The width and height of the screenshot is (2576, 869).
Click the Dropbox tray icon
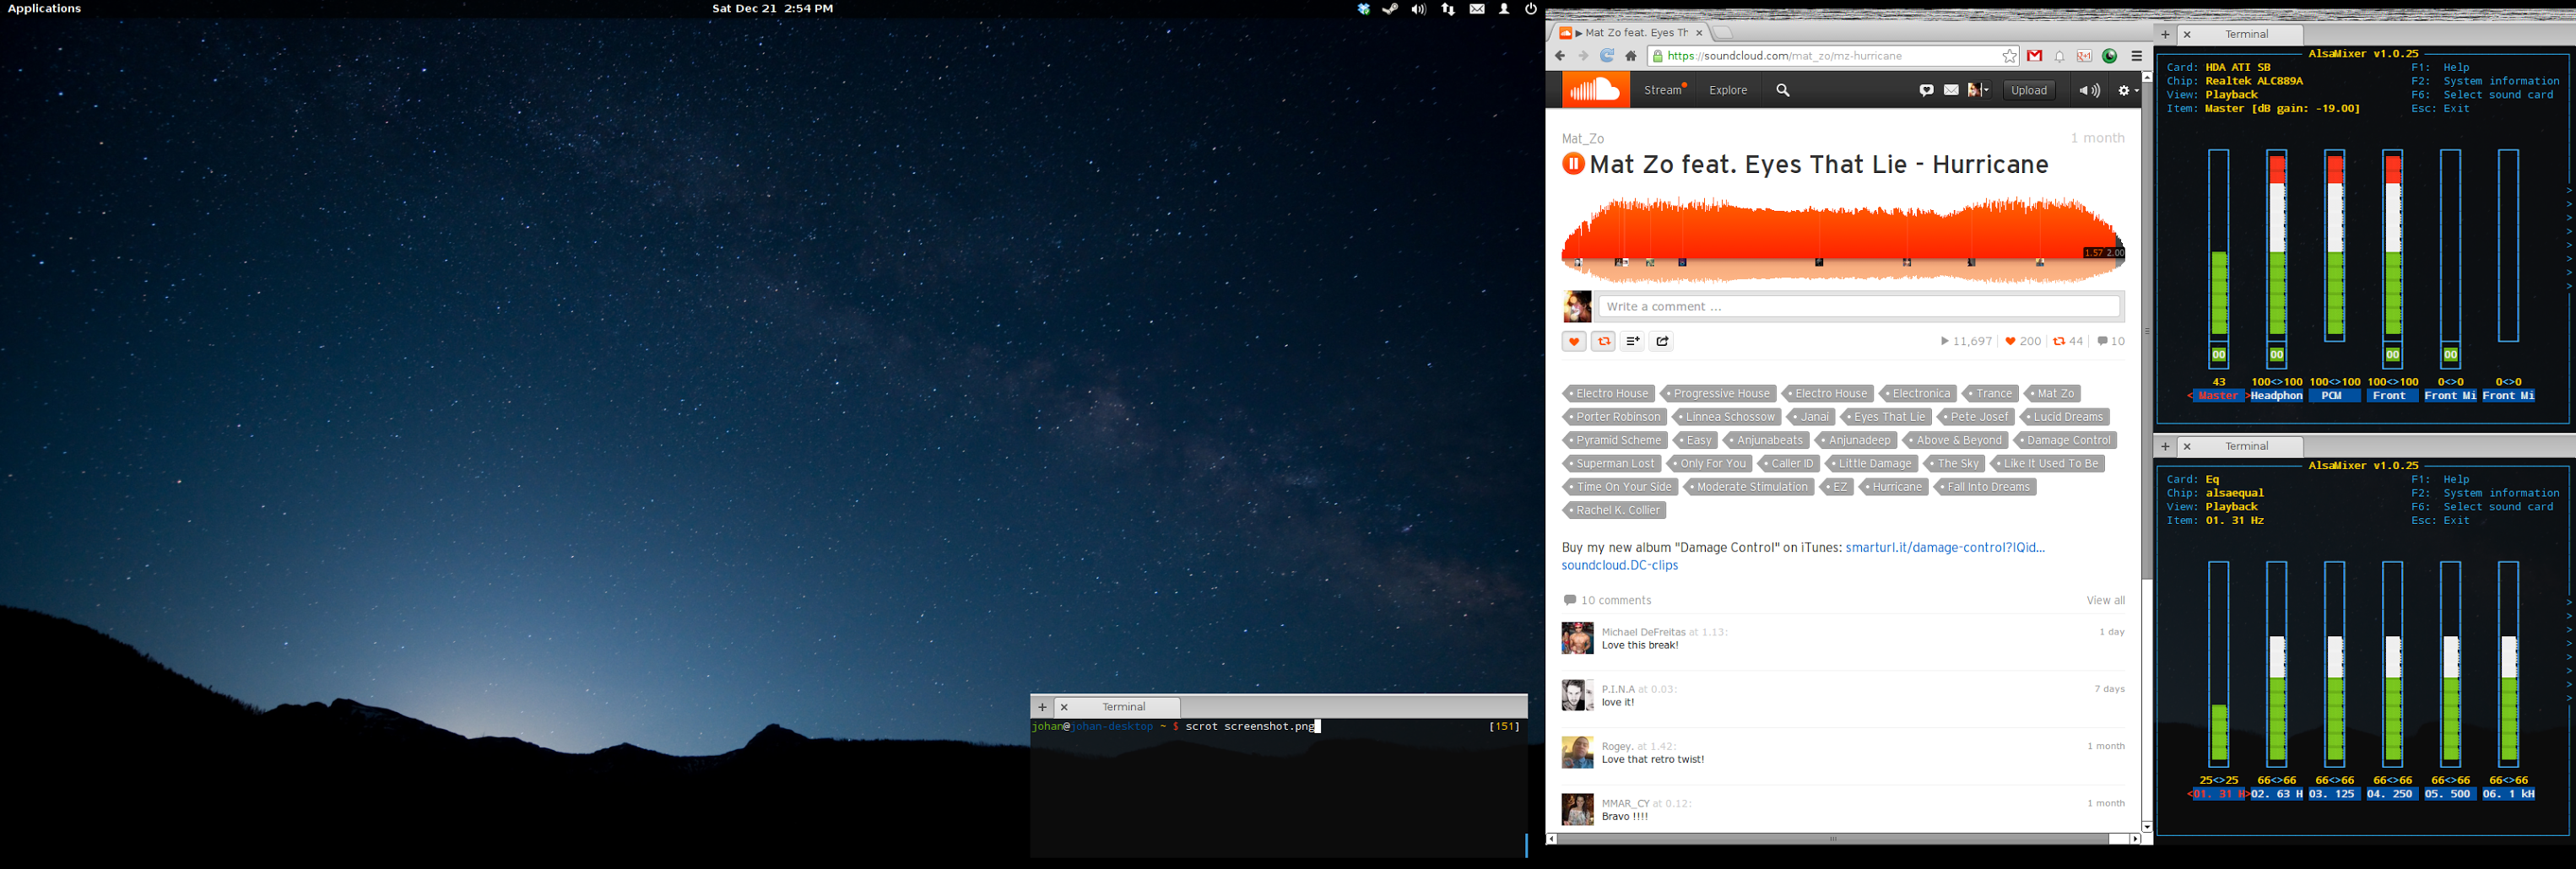click(x=1362, y=8)
